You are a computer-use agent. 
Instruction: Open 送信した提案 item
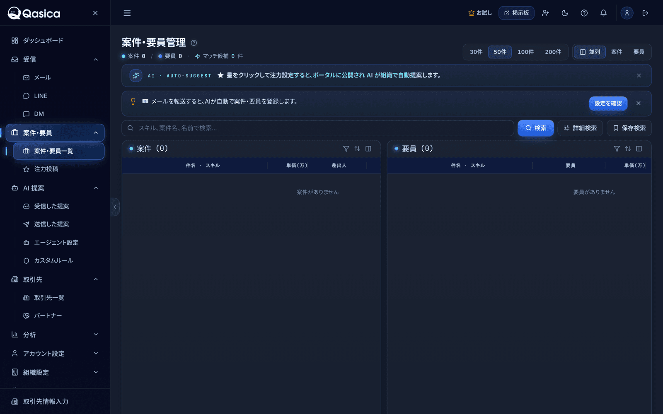59,224
